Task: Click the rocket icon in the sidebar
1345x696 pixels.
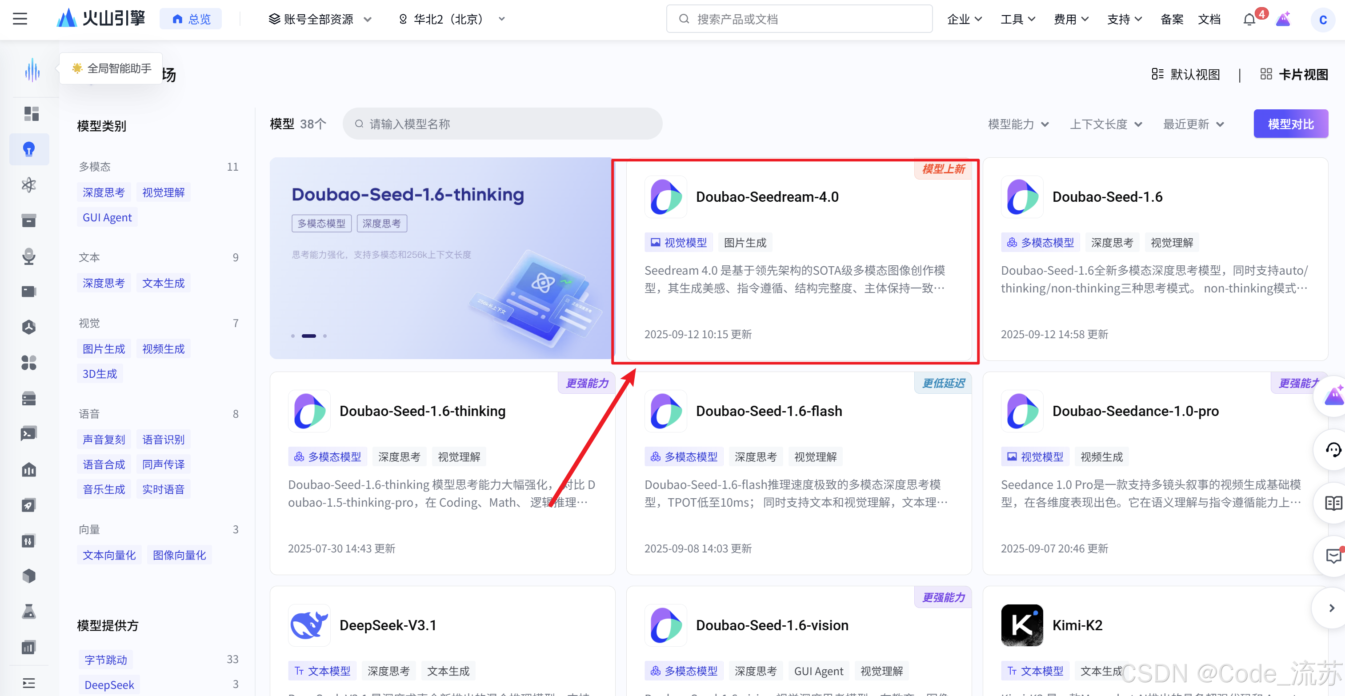Action: [x=29, y=504]
